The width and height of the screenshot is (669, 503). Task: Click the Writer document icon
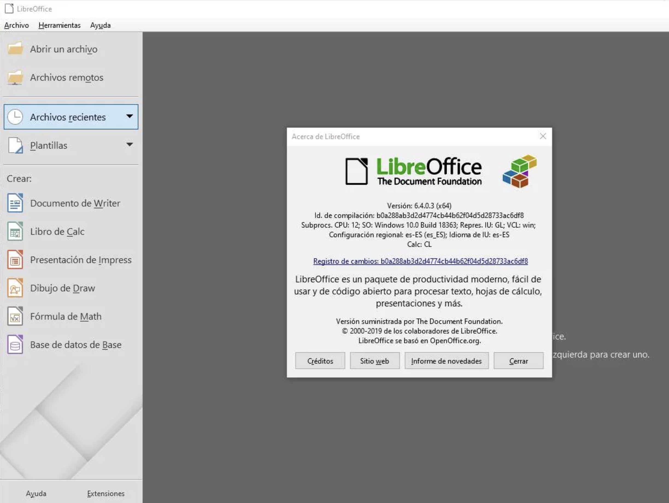(15, 203)
